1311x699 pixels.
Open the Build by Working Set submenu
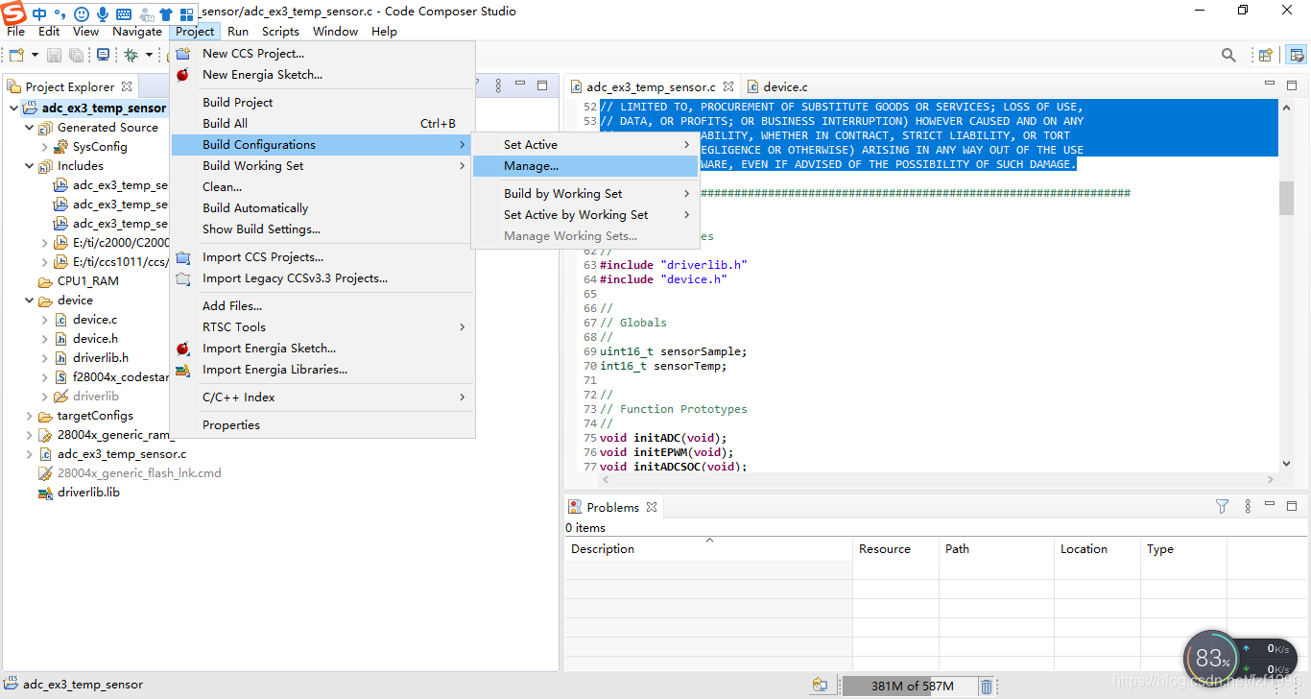585,193
